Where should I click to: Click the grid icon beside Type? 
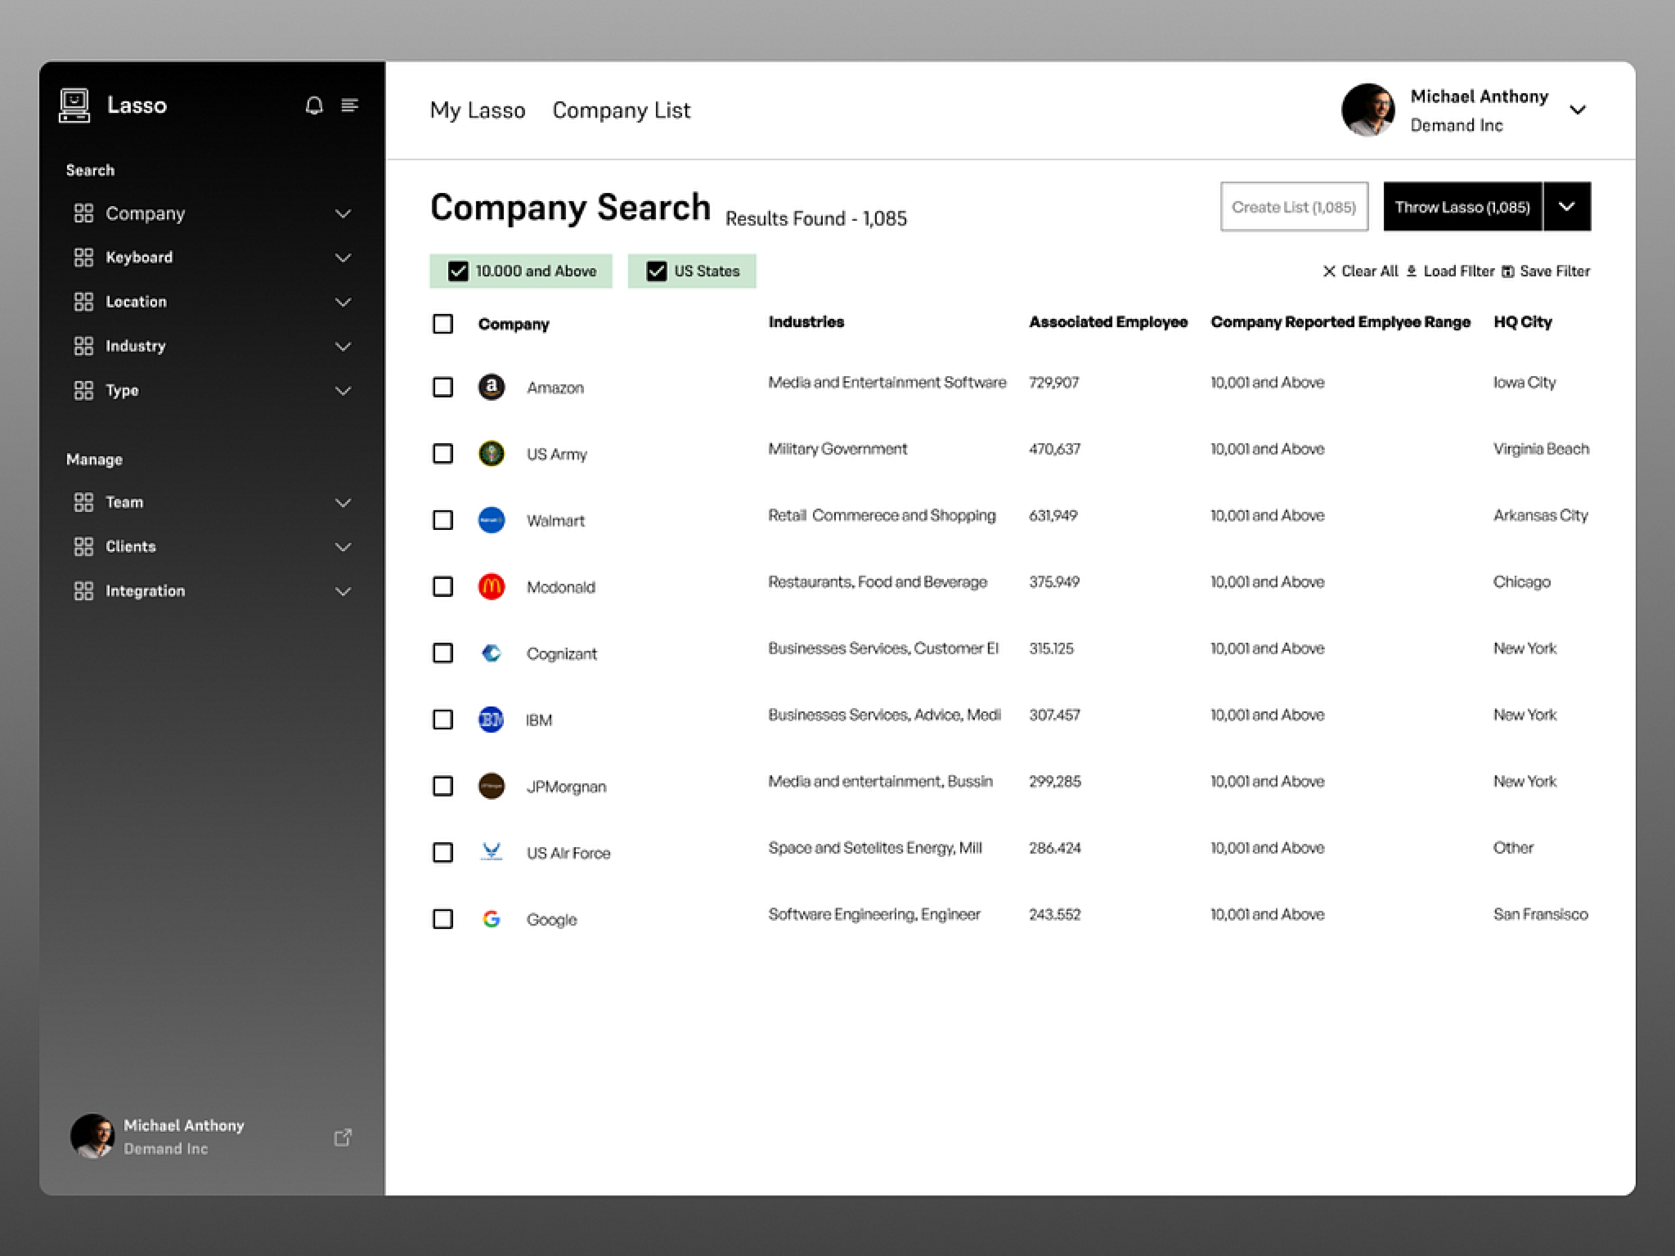pos(83,390)
